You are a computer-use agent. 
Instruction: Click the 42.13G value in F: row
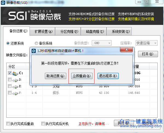[x=104, y=93]
